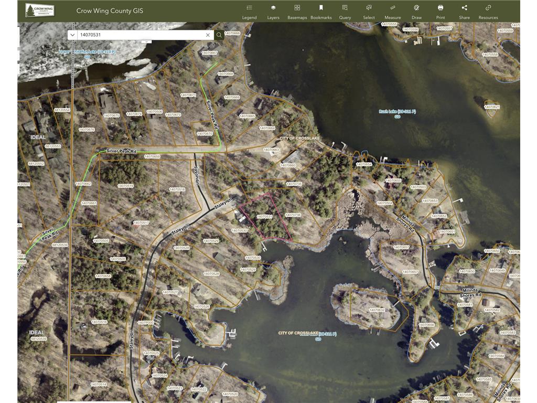Viewport: 537px width, 403px height.
Task: Click the green search magnifier button
Action: (x=219, y=35)
